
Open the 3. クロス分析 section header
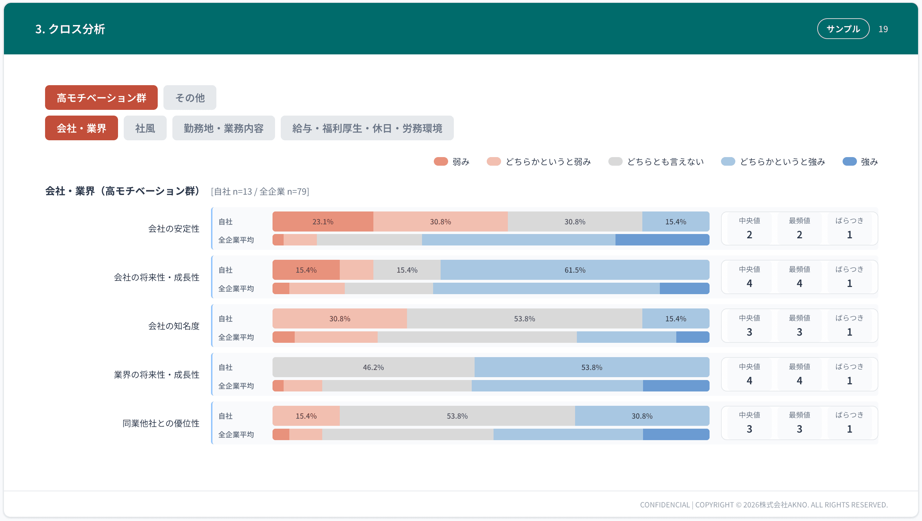coord(70,29)
